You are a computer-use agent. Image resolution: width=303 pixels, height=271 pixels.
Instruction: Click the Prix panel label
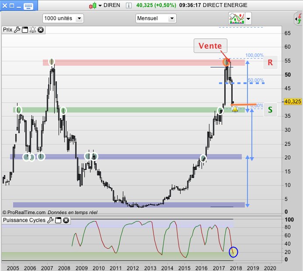point(7,30)
